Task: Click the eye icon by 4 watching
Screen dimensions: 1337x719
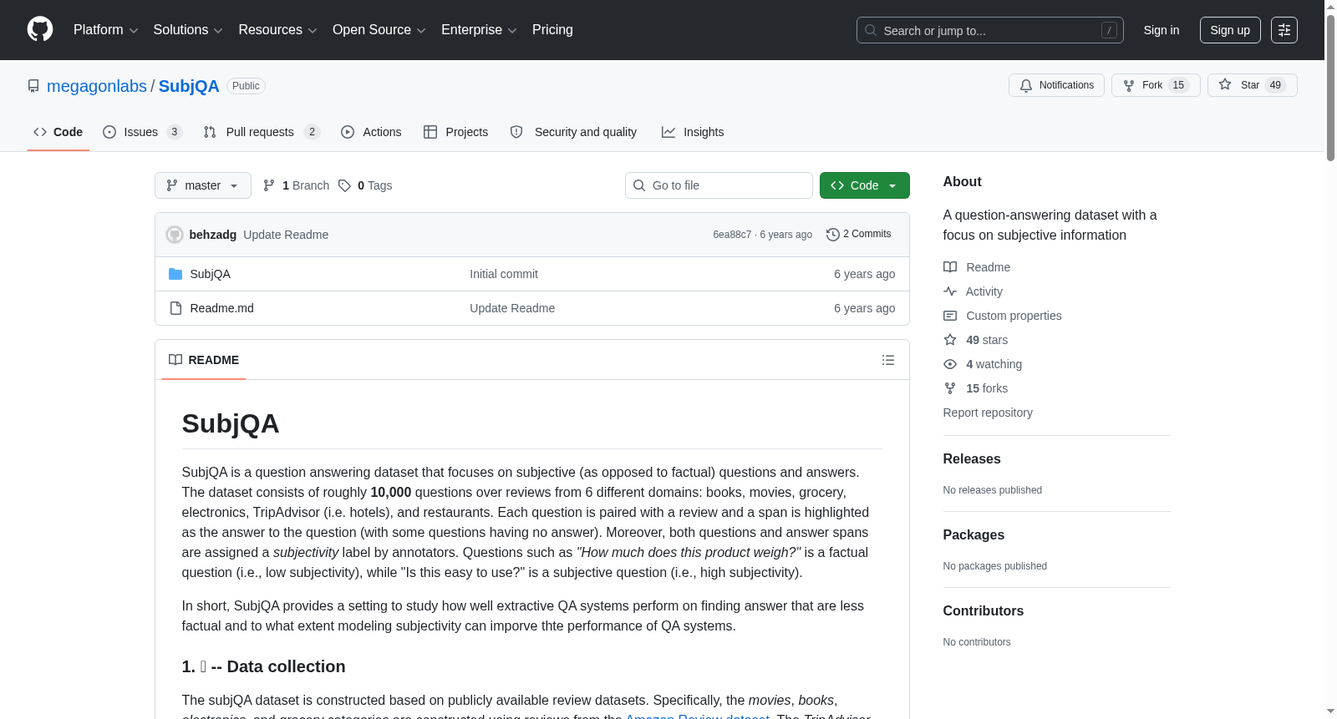Action: coord(950,364)
